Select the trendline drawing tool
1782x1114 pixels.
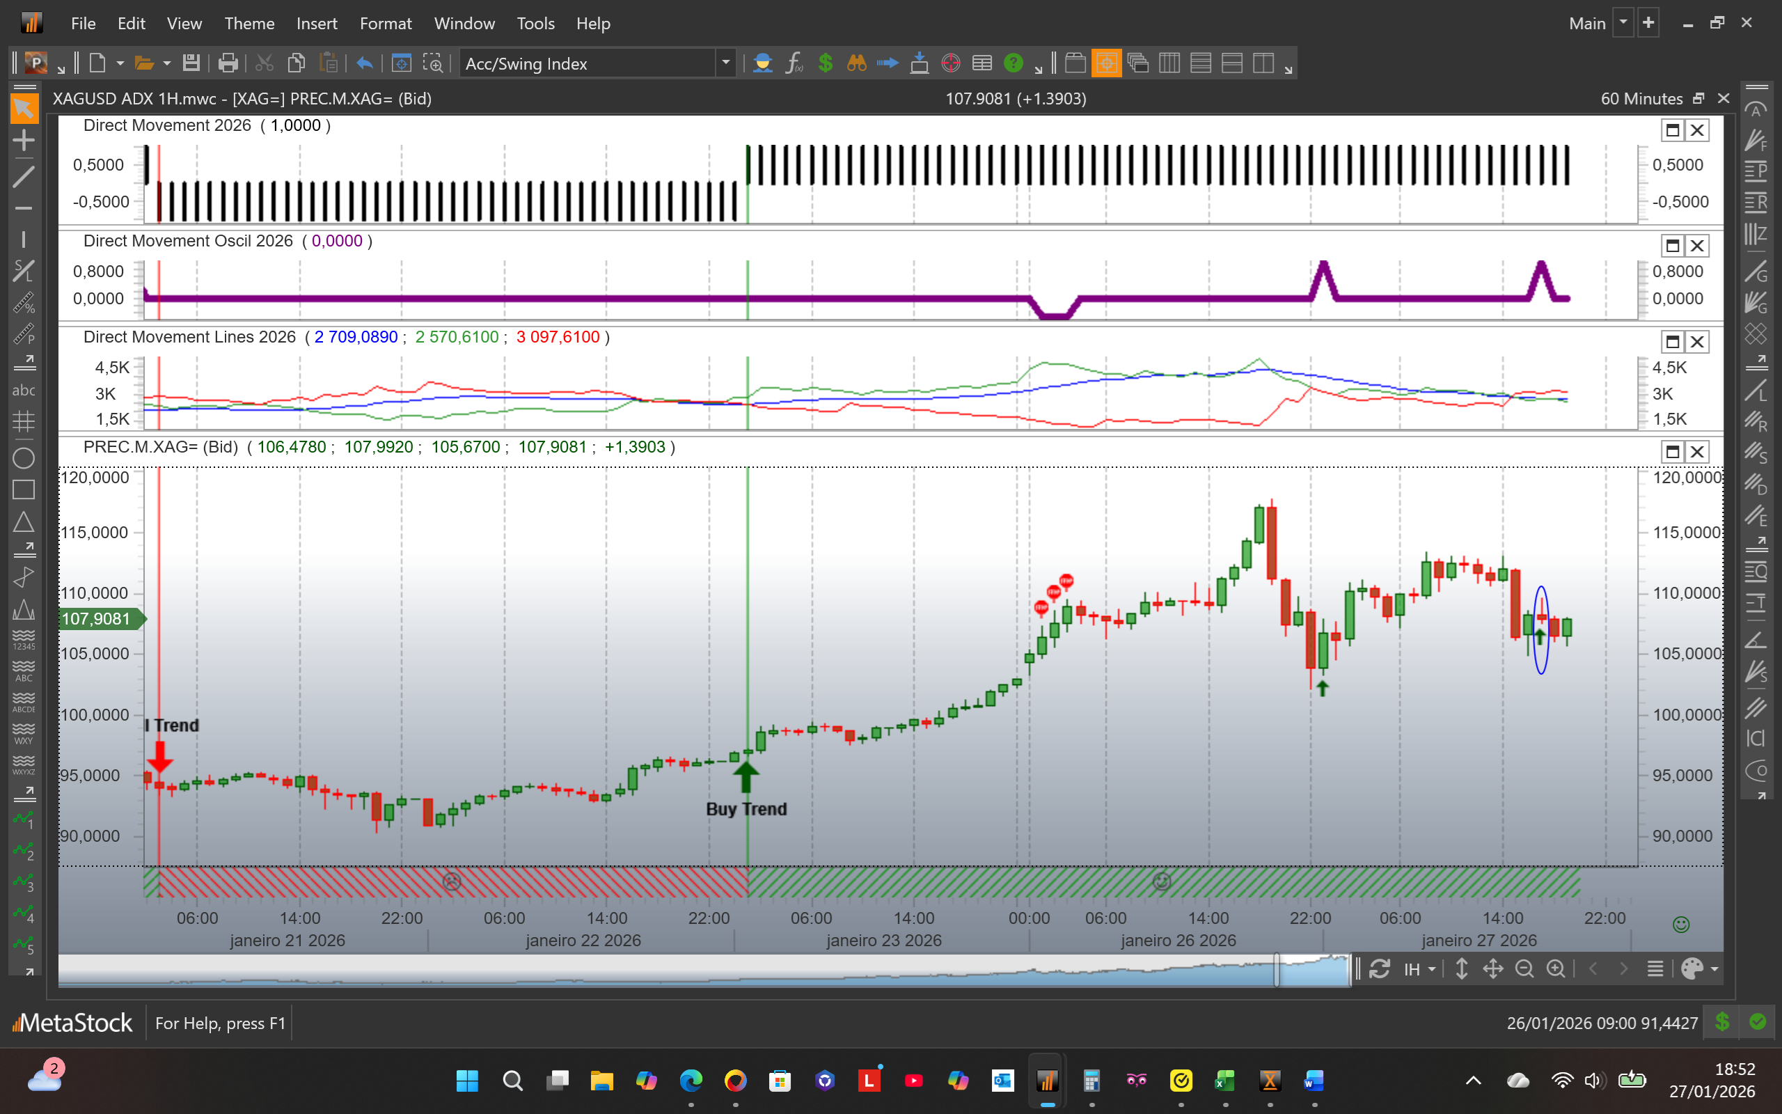[24, 177]
